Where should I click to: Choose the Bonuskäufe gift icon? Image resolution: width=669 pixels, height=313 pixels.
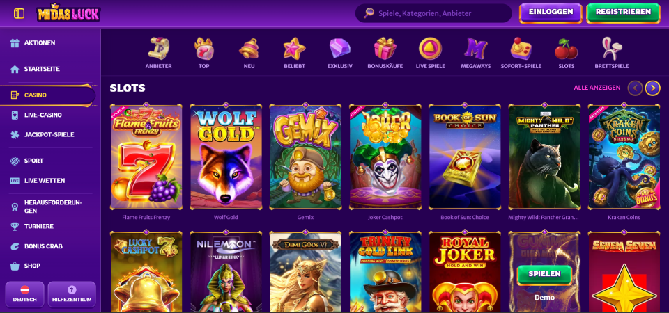[385, 48]
